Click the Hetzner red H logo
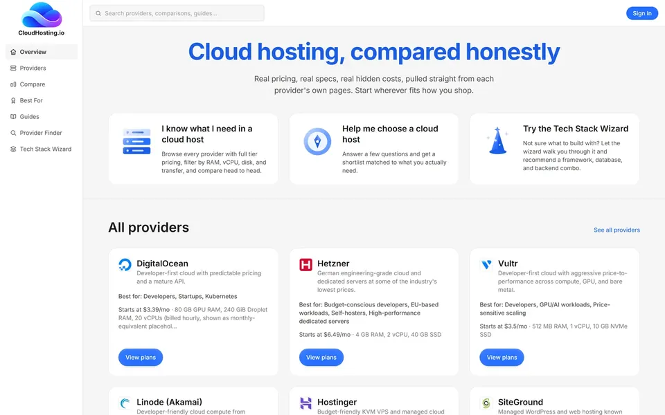This screenshot has height=415, width=665. point(305,265)
